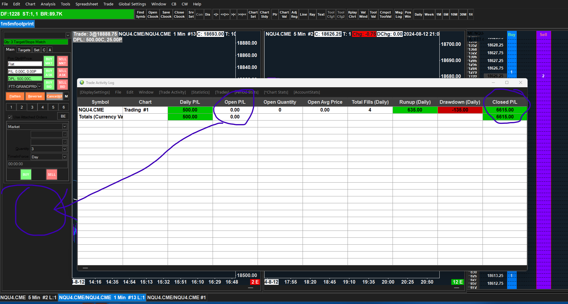Open the [Statistics] menu in Trade Activity Log

200,92
